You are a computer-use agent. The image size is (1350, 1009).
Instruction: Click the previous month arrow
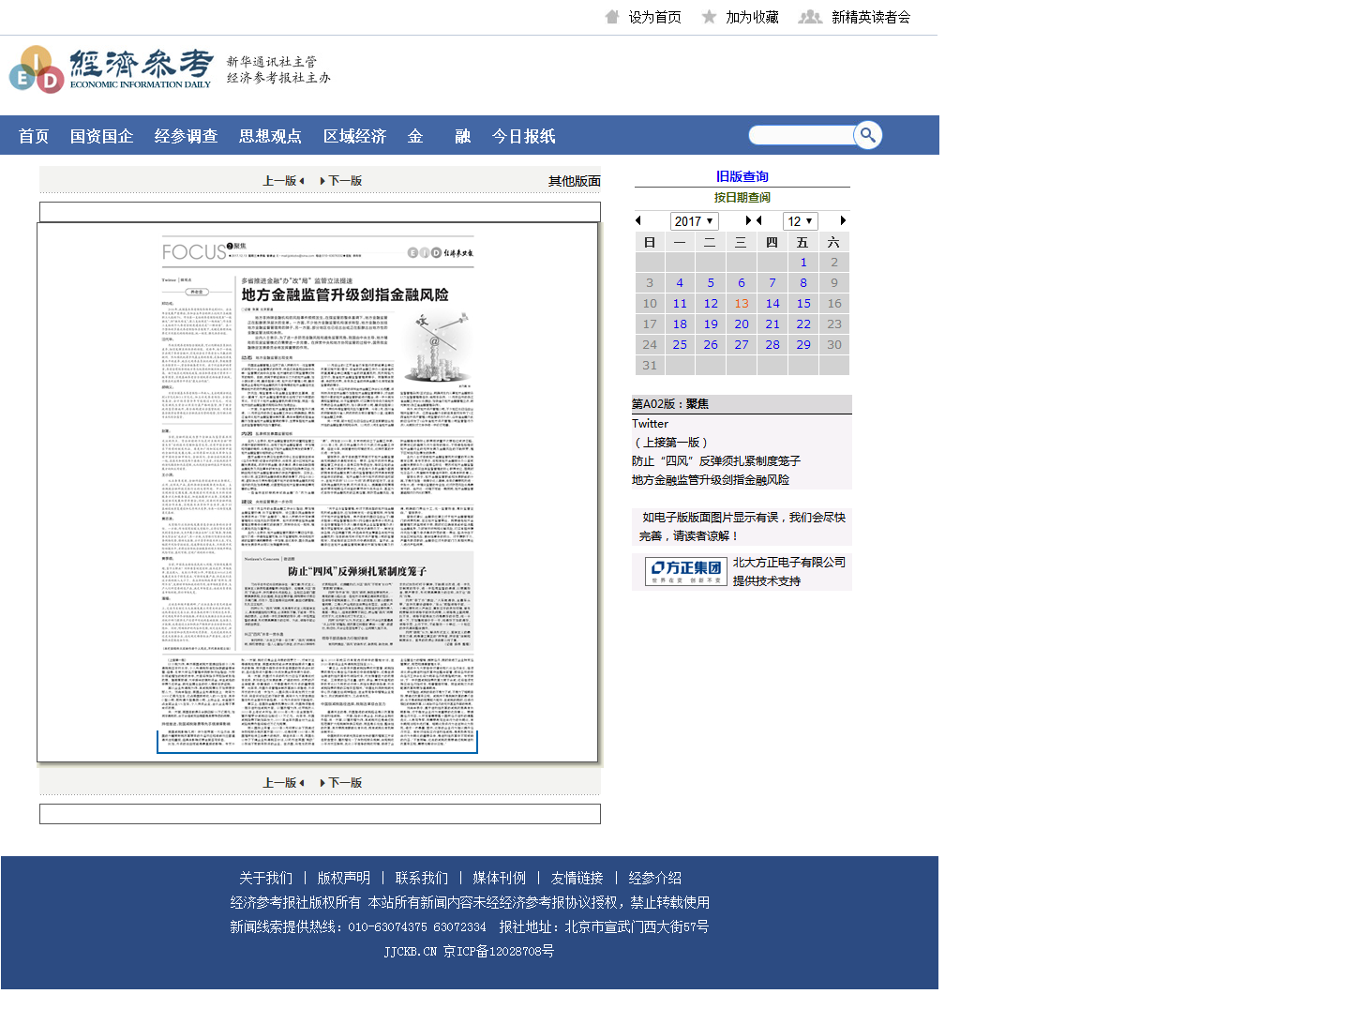[x=758, y=220]
